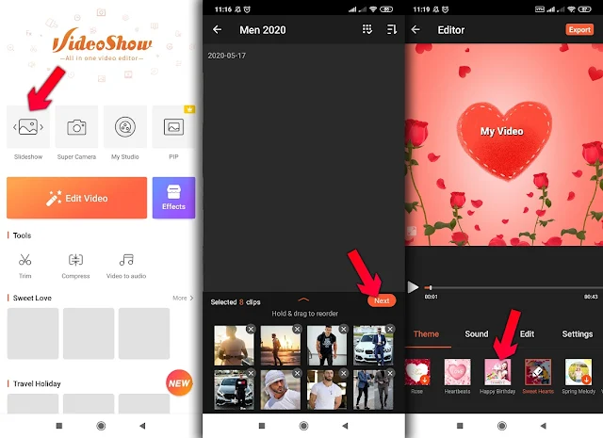Remove the white t-shirt man clip
603x438 pixels.
(x=344, y=373)
